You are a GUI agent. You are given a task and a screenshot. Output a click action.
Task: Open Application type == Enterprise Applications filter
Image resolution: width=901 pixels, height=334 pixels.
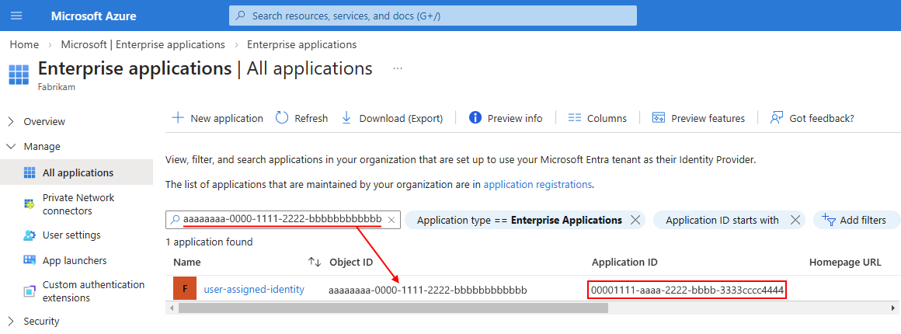coord(520,220)
